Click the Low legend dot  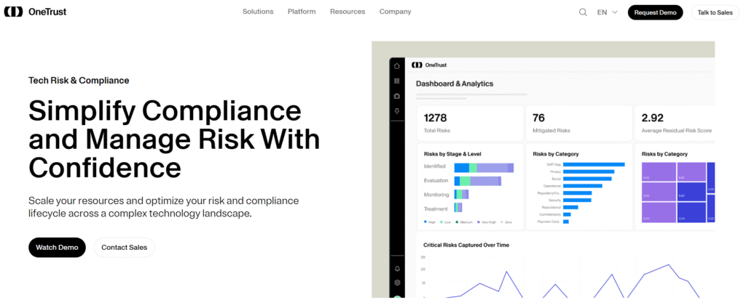pos(441,222)
